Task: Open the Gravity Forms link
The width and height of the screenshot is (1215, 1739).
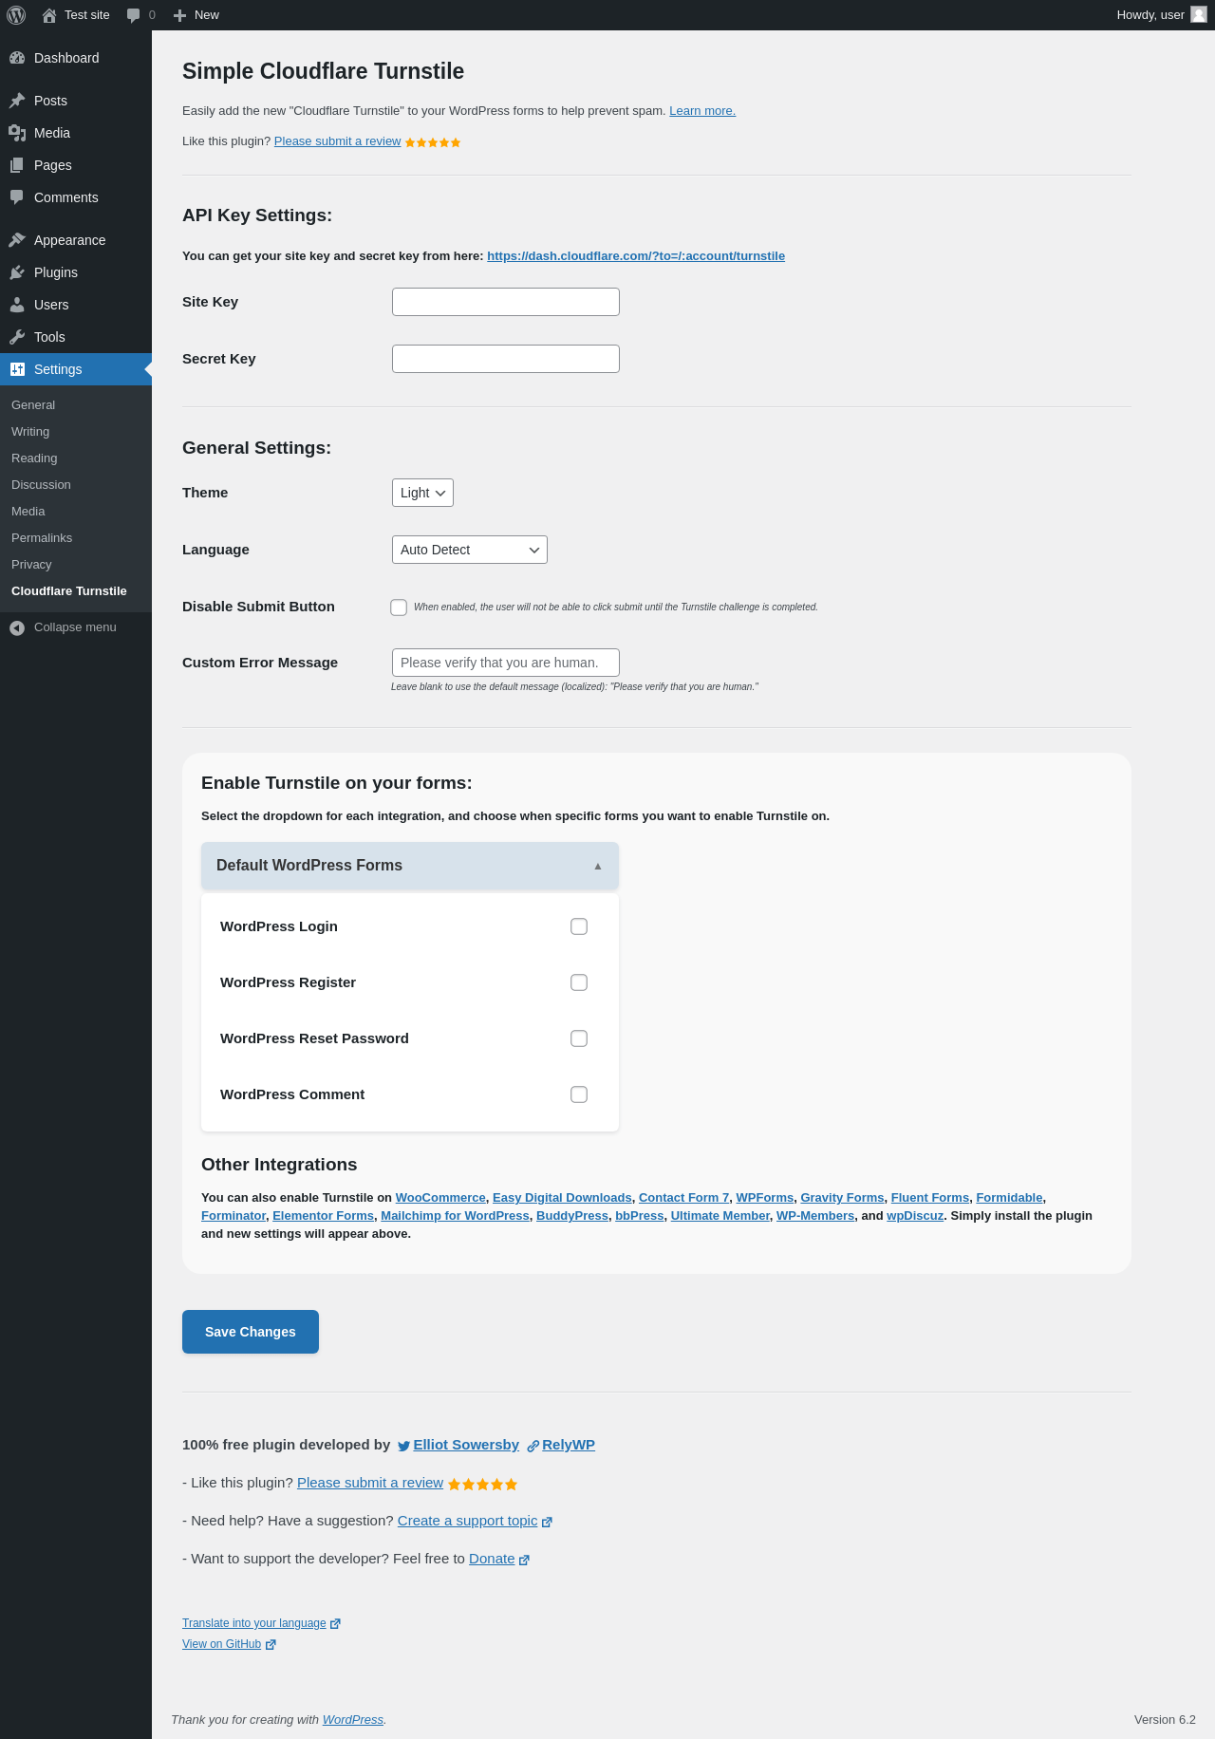Action: point(843,1198)
